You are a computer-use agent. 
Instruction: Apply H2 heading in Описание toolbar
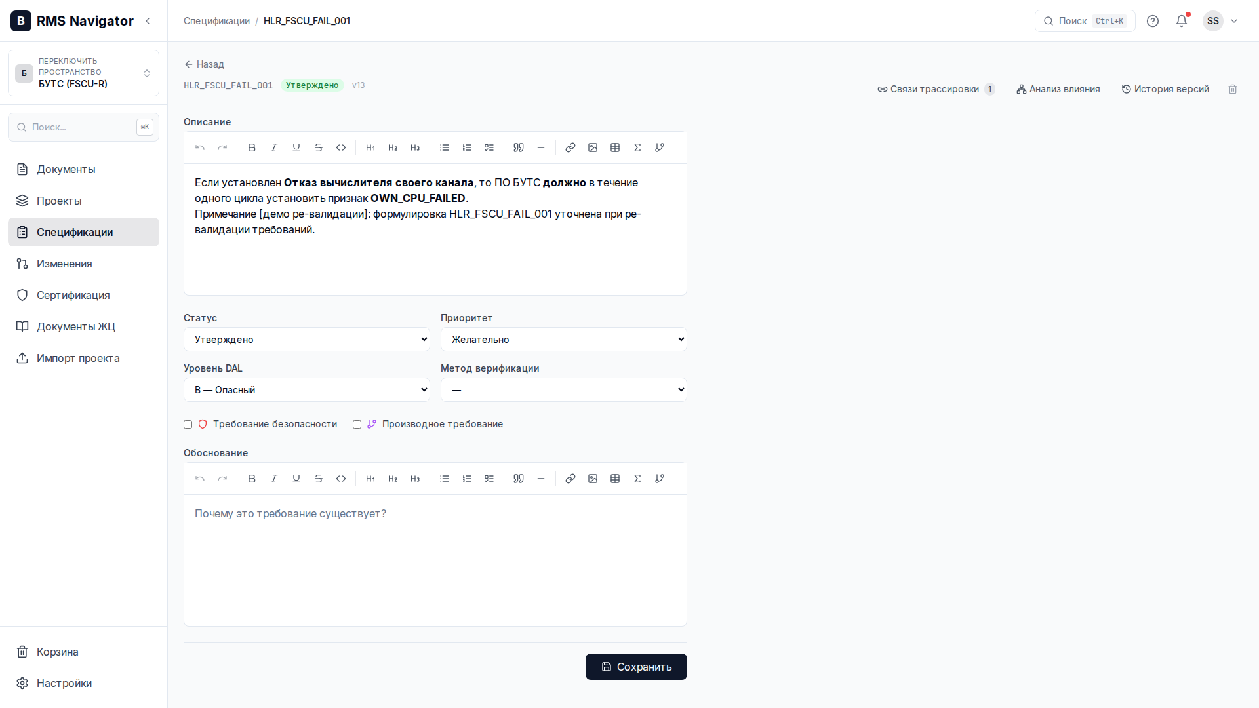tap(393, 147)
